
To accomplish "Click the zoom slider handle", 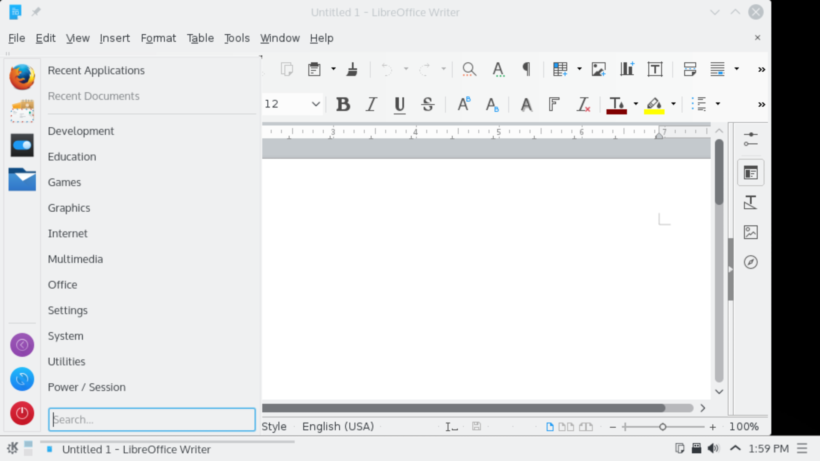I will pos(662,427).
